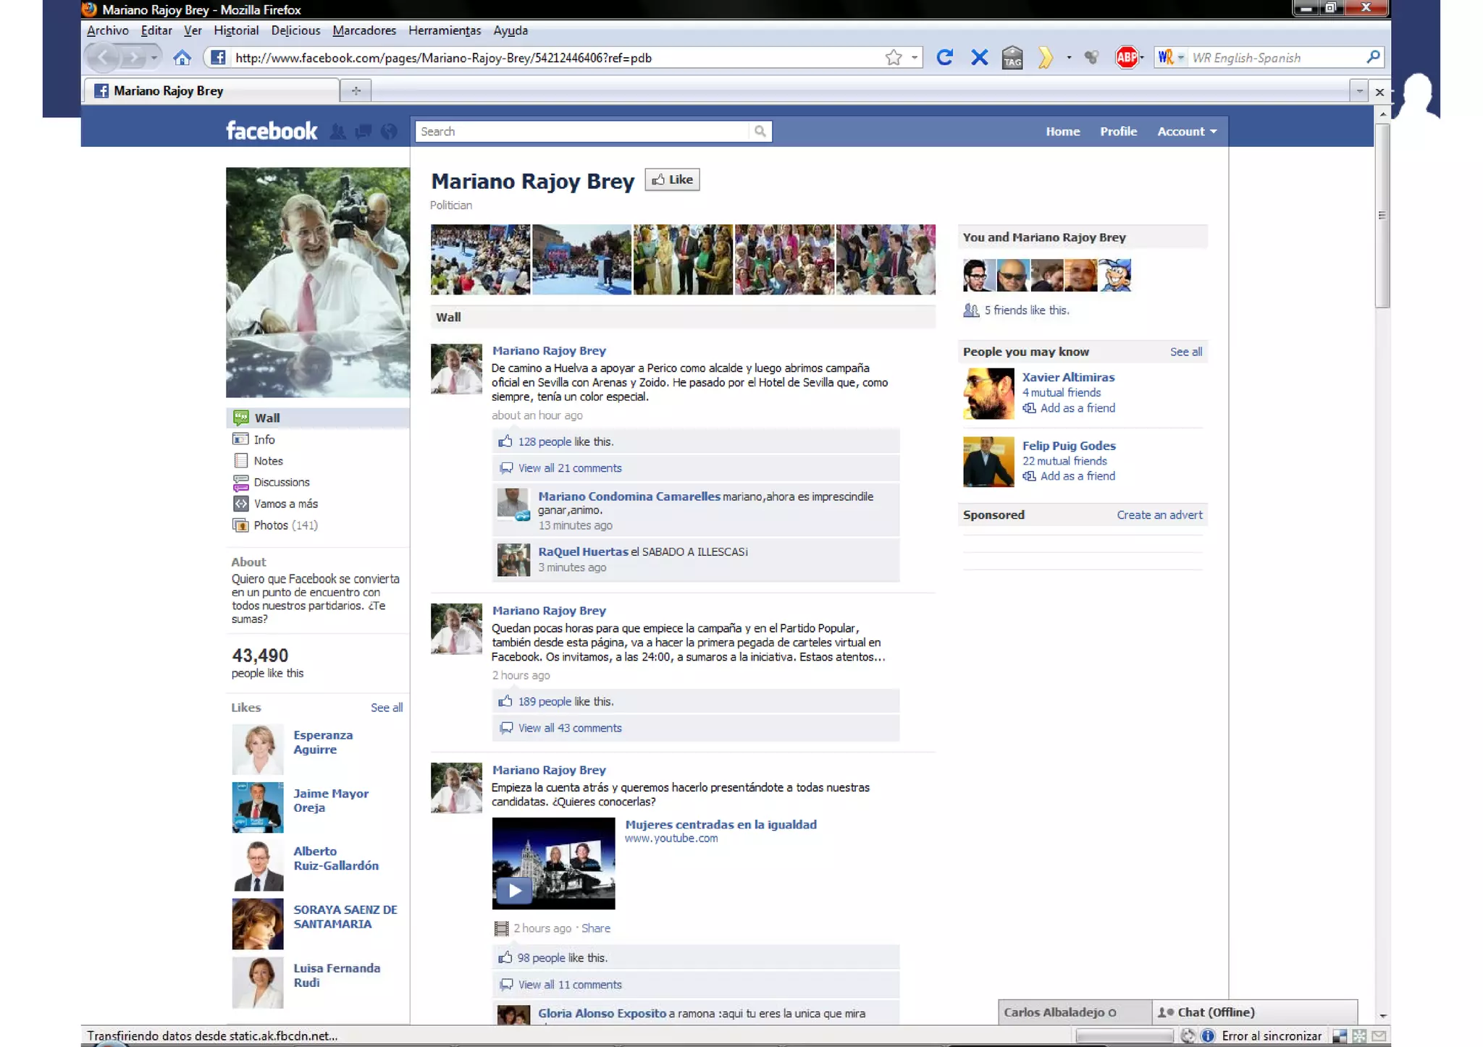Open the Chat (Offline) bar
1483x1047 pixels.
[x=1254, y=1012]
